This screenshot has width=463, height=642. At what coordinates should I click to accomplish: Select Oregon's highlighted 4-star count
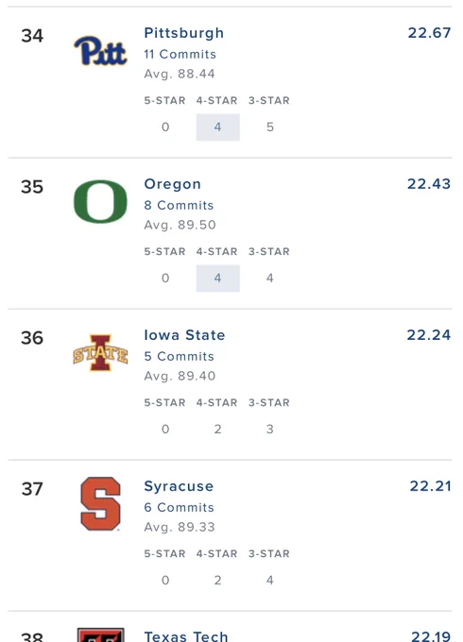(x=218, y=278)
